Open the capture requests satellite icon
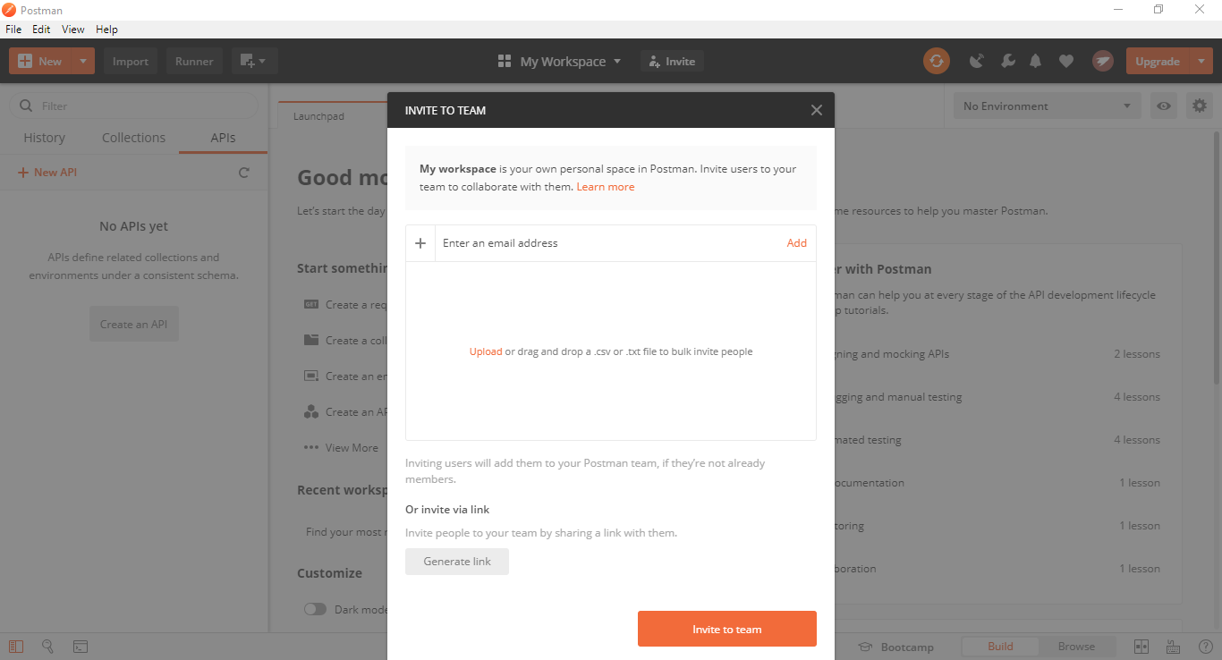This screenshot has width=1222, height=660. click(977, 61)
